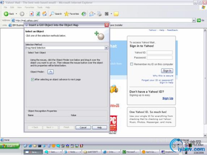Click the red PC Magazine badge
Viewport: 207px width, 155px height.
tap(113, 123)
